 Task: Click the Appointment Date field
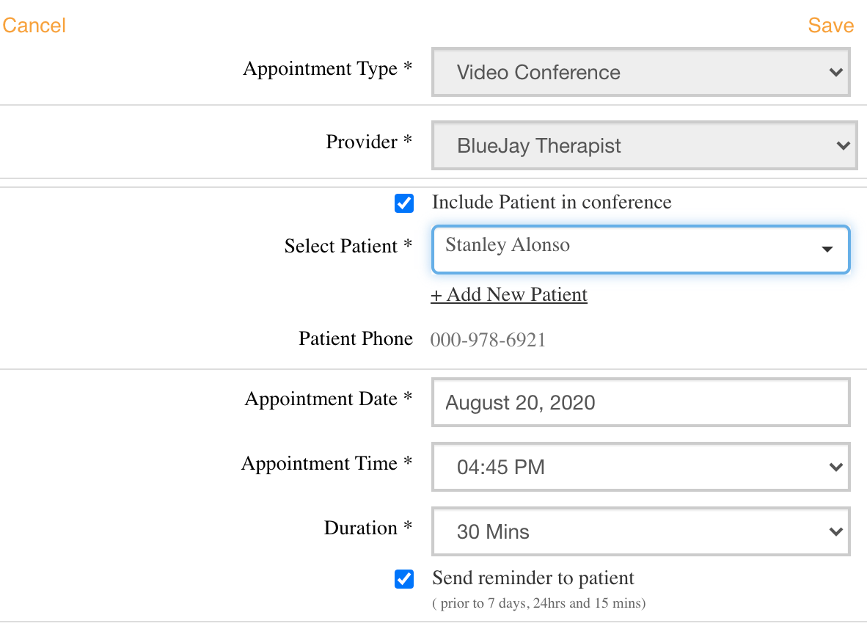[640, 402]
